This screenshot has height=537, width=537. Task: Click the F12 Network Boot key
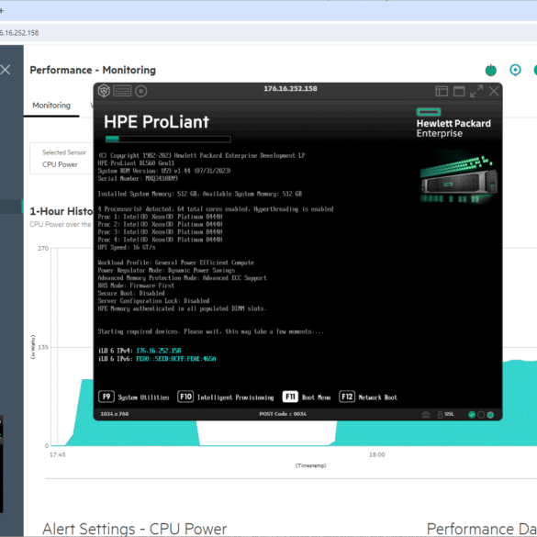coord(347,397)
